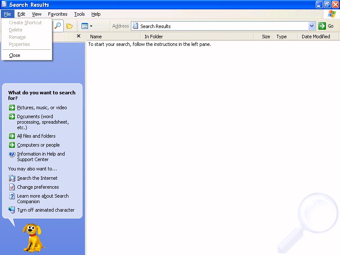Click Properties in the File menu
Screen dimensions: 340x255
tap(27, 44)
